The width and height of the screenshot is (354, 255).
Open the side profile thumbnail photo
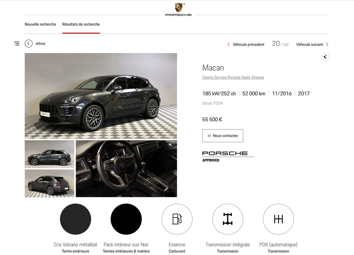(49, 154)
